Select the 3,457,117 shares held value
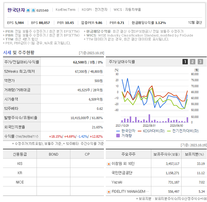 [x=173, y=164]
